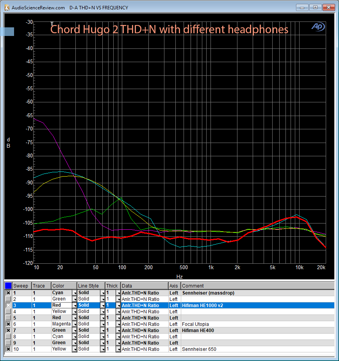
Task: Click the Sweep column header
Action: pos(22,286)
